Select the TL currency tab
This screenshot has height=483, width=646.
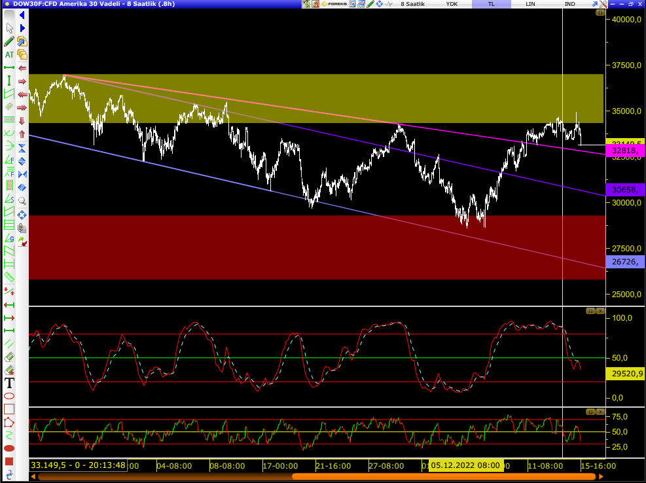491,4
